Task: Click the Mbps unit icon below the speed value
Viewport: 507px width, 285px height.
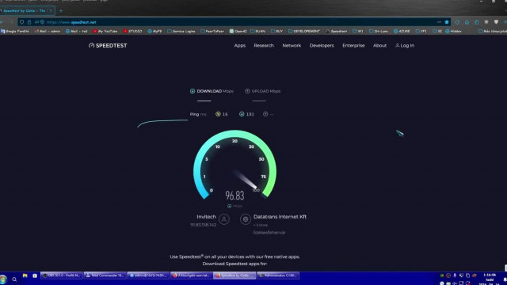Action: click(x=229, y=206)
